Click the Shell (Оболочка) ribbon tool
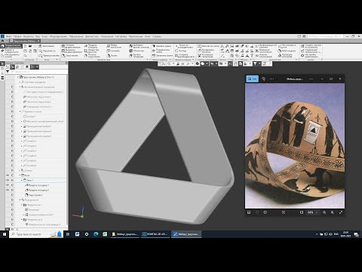Image resolution: width=362 pixels, height=272 pixels. (137, 51)
